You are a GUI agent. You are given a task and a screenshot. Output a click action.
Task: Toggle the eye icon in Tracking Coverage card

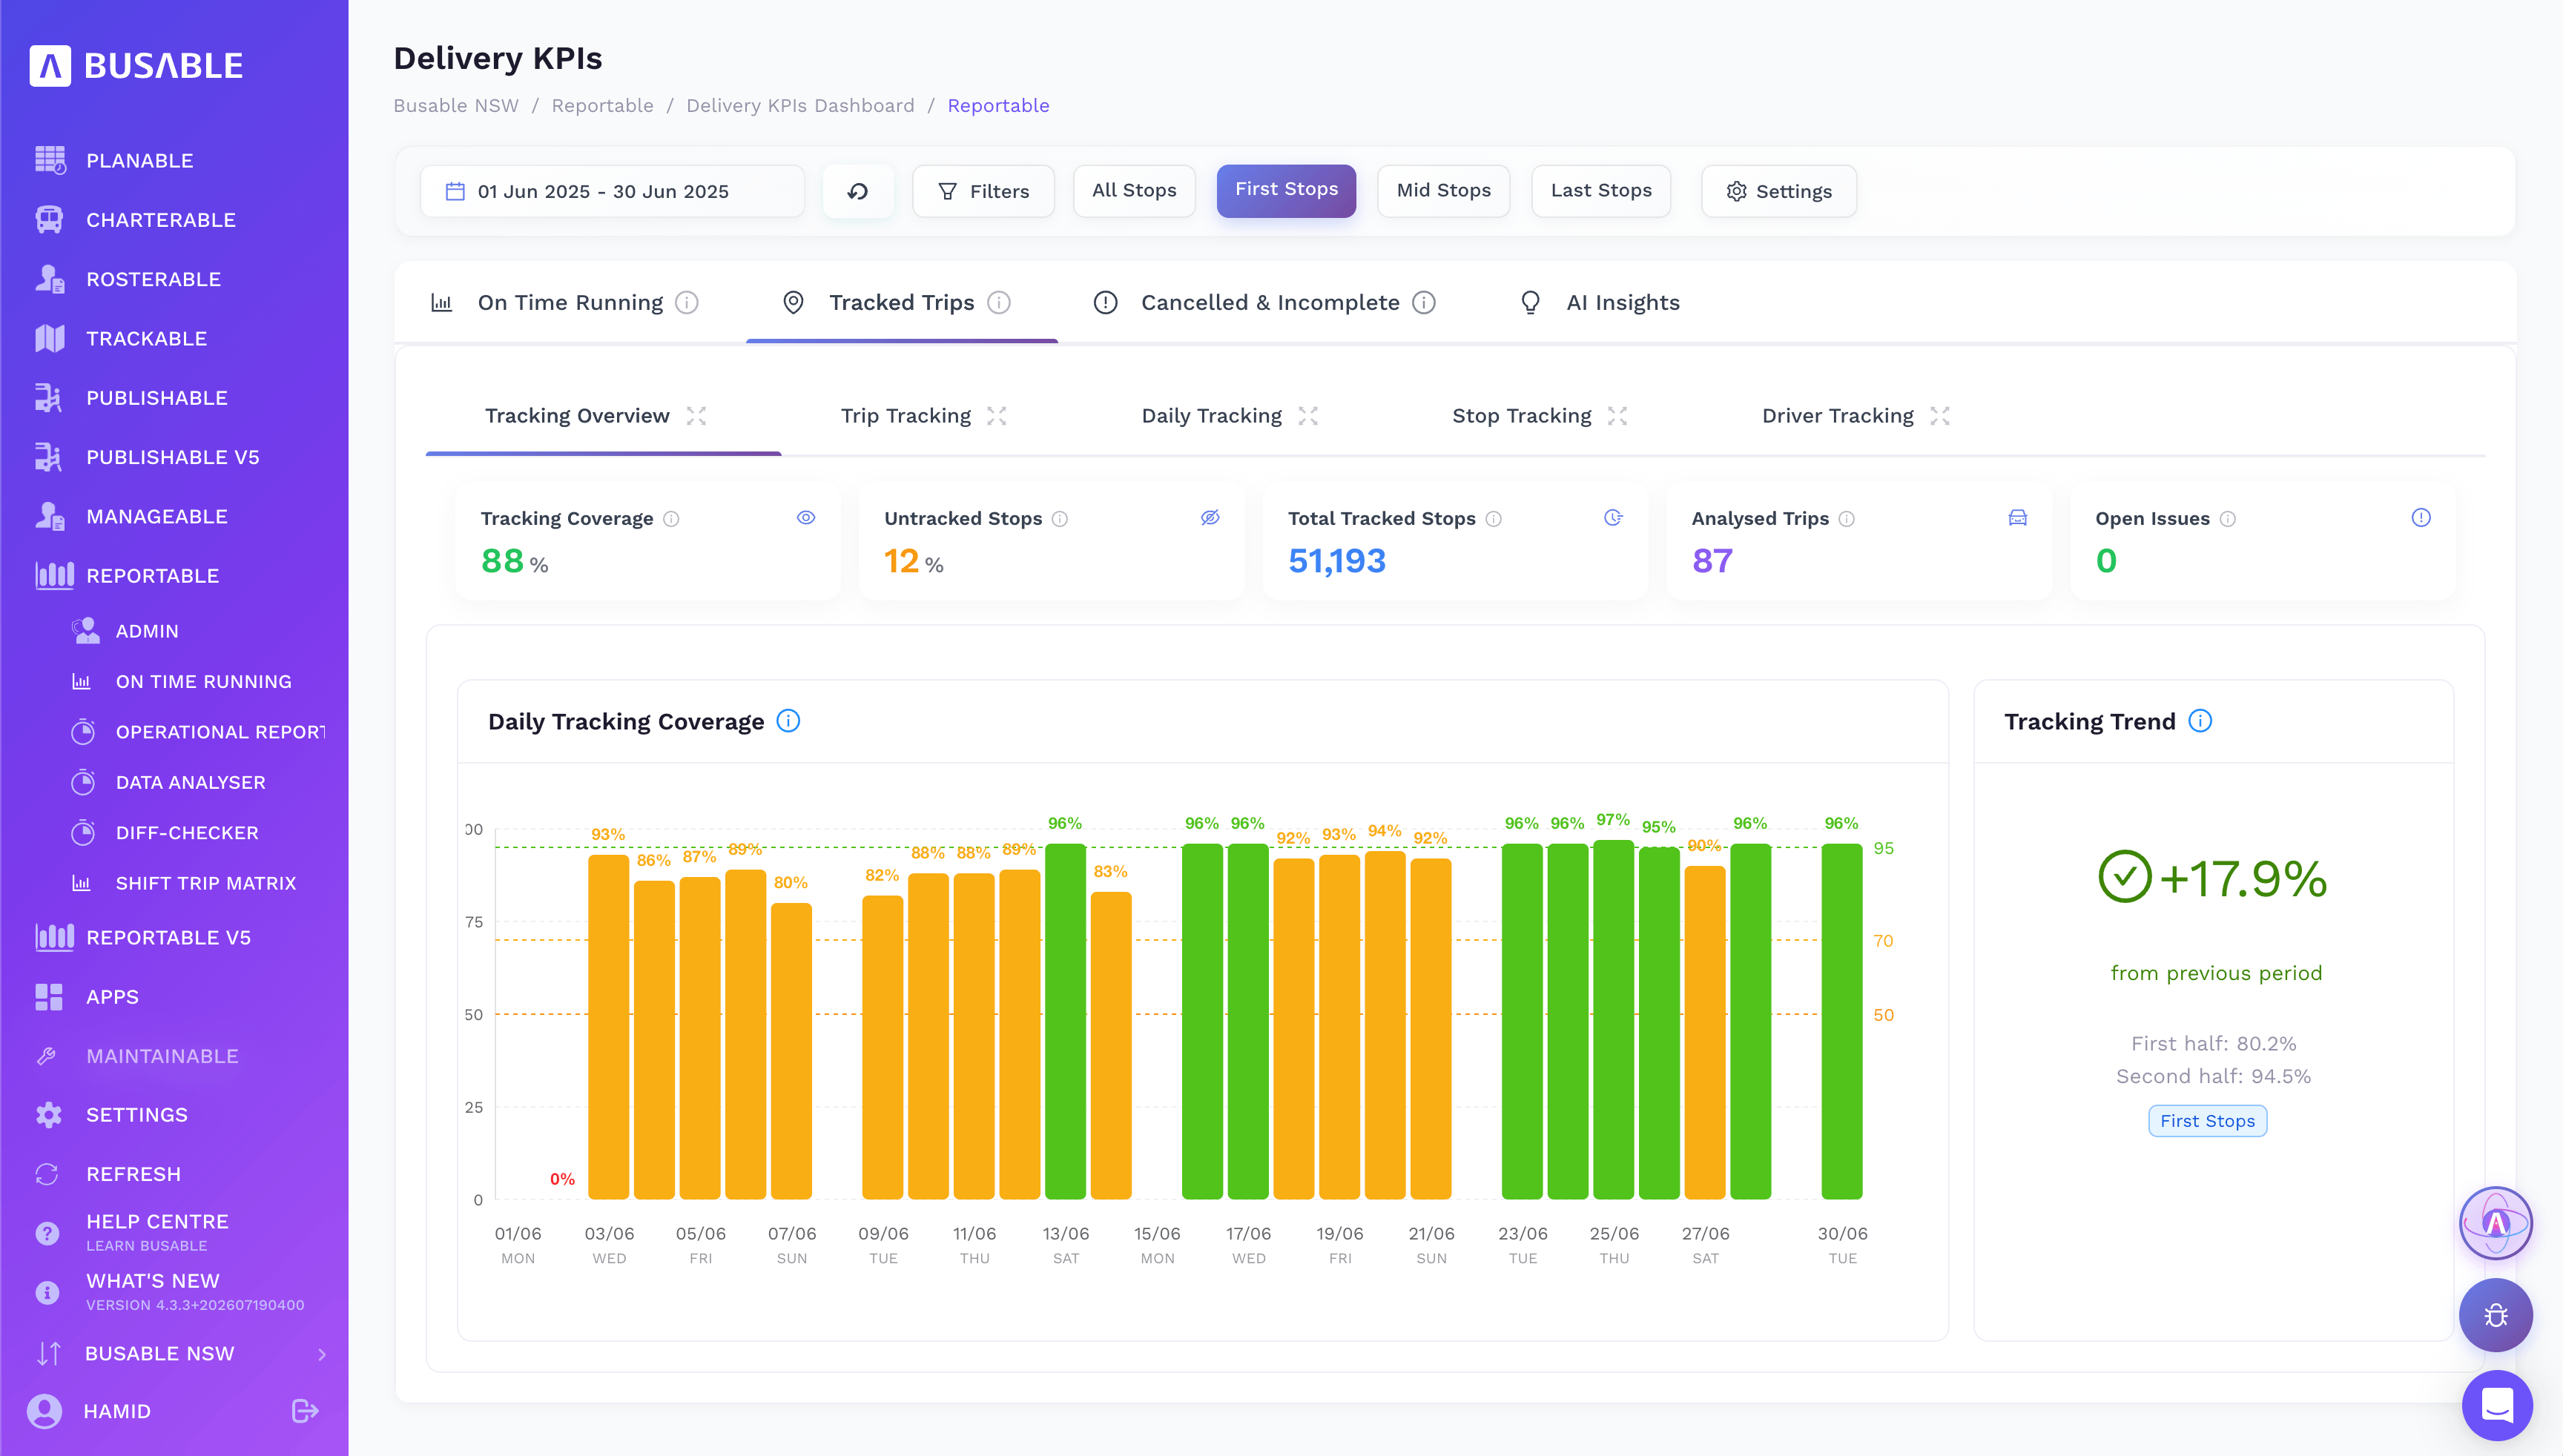click(806, 517)
